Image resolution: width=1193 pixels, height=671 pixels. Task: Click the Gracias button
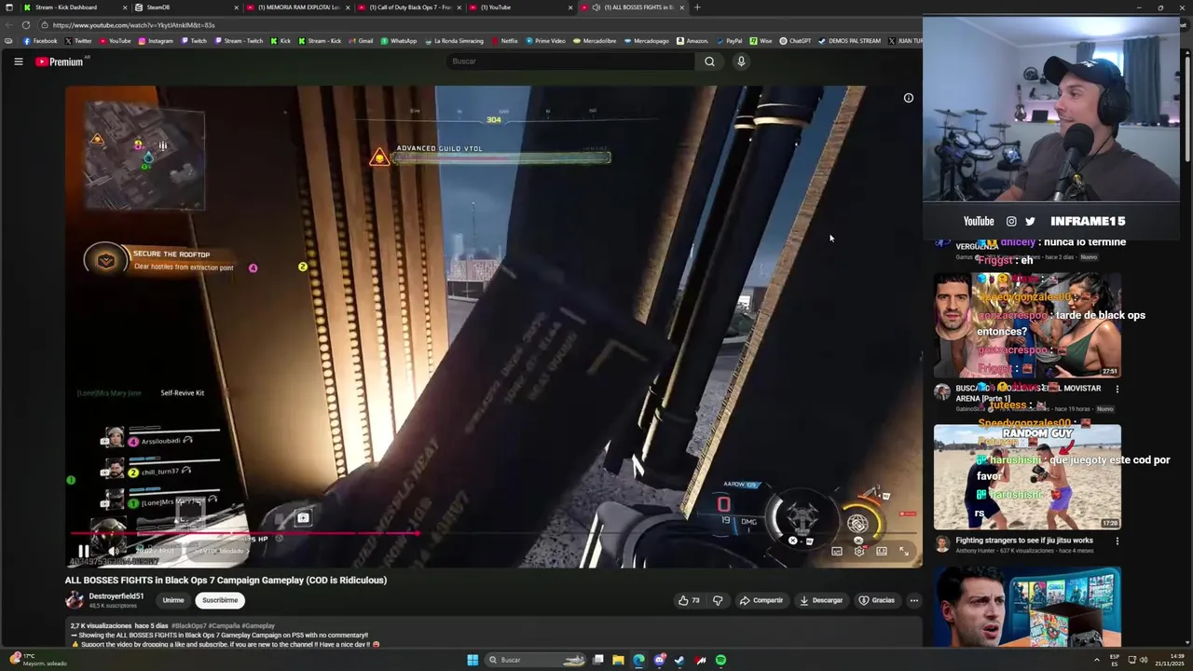877,600
